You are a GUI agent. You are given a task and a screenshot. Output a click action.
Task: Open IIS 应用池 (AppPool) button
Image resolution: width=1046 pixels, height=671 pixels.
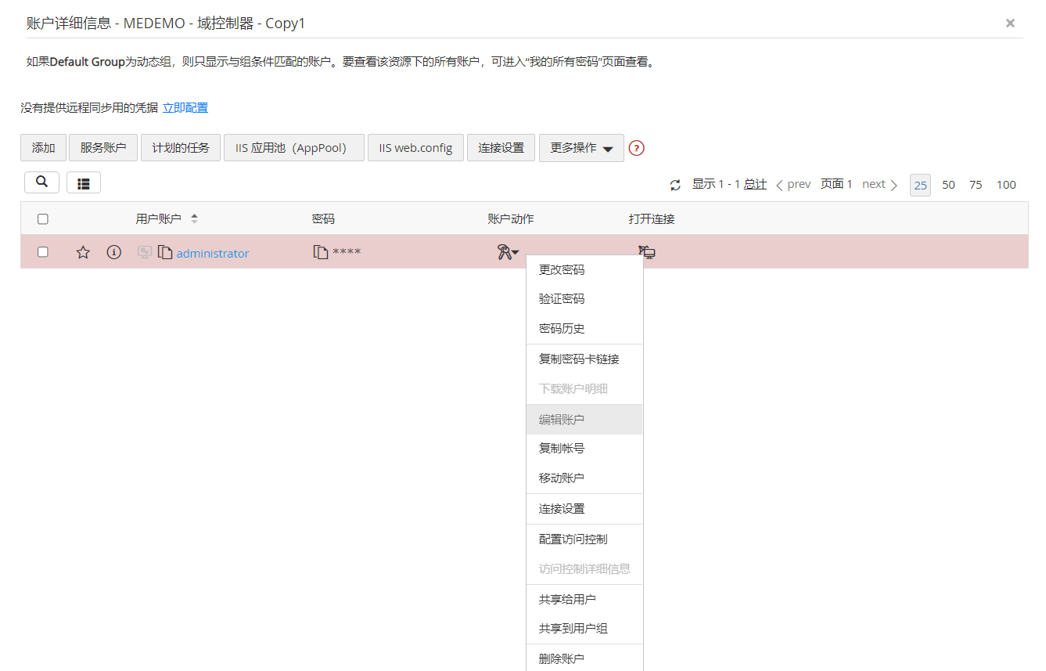[294, 148]
